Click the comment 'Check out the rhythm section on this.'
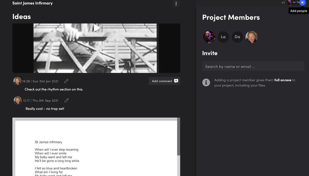309x176 pixels. point(54,89)
